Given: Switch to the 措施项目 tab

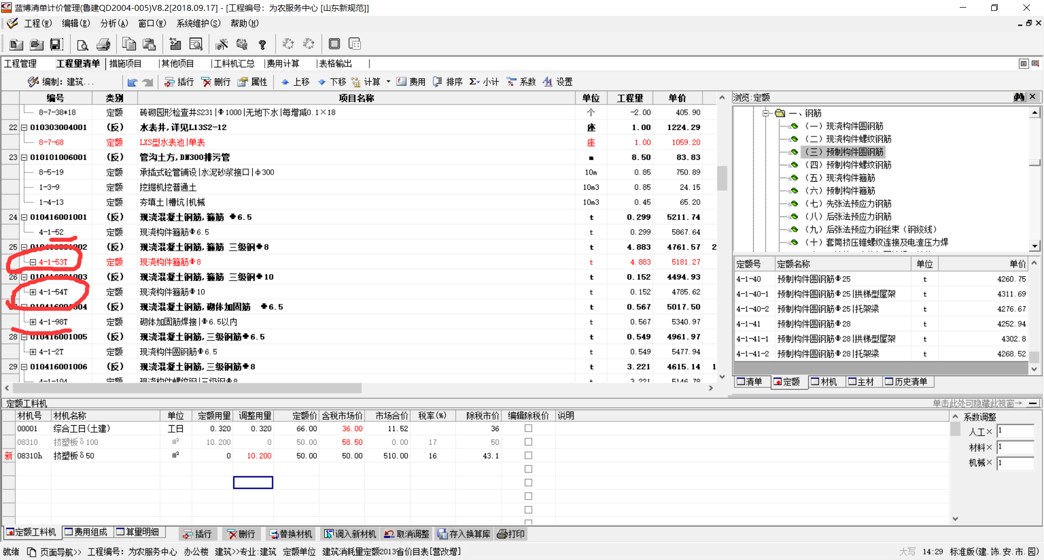Looking at the screenshot, I should pos(125,64).
